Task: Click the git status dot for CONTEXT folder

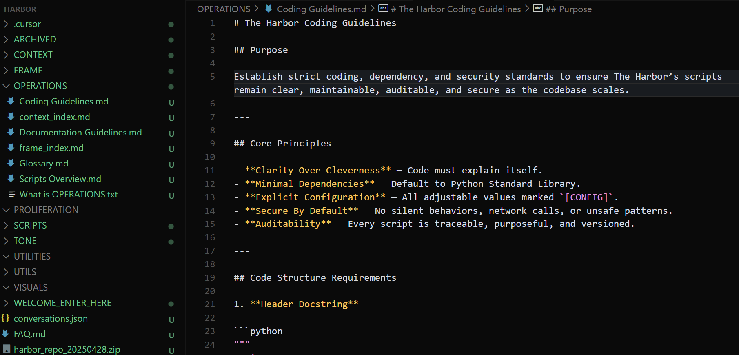Action: [171, 55]
